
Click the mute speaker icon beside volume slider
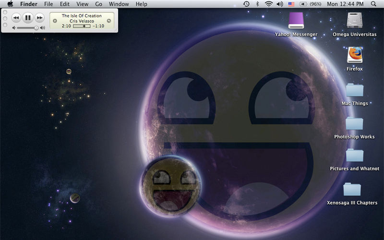14,28
